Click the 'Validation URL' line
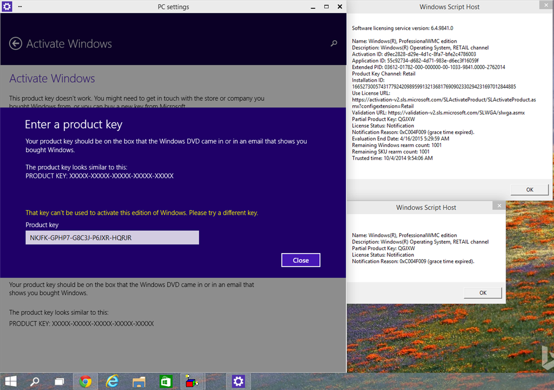 pos(438,113)
